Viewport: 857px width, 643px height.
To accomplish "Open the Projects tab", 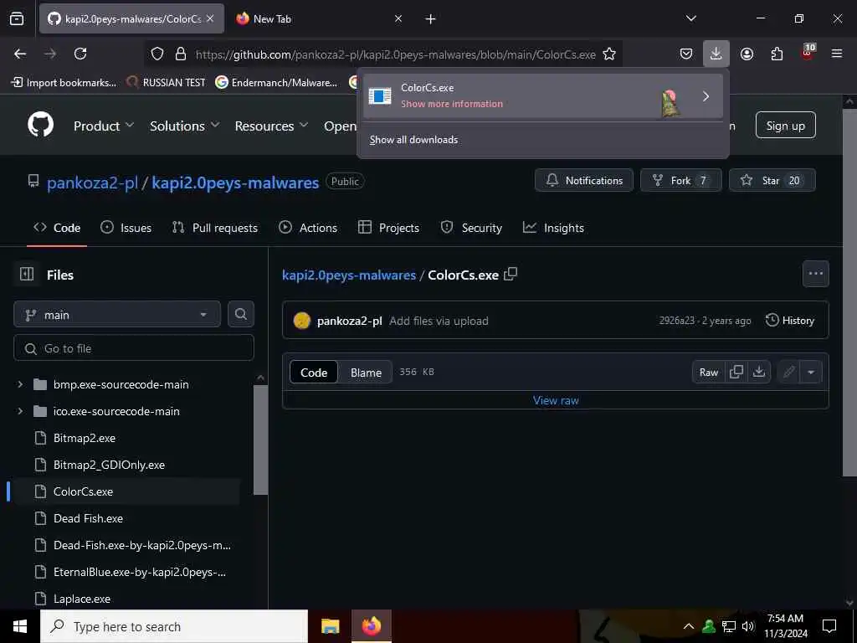I will 388,228.
